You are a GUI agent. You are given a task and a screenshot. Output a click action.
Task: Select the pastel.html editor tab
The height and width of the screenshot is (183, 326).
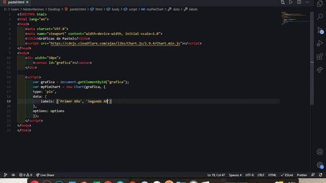(16, 2)
